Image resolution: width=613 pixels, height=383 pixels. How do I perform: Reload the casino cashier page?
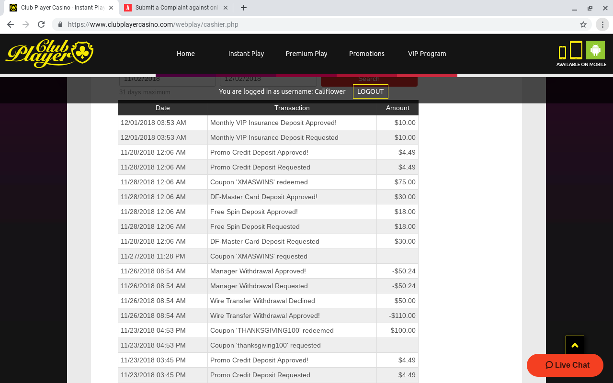tap(41, 24)
